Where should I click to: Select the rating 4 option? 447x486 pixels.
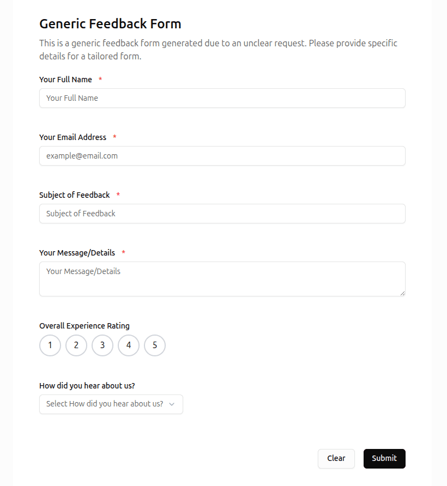pos(129,345)
